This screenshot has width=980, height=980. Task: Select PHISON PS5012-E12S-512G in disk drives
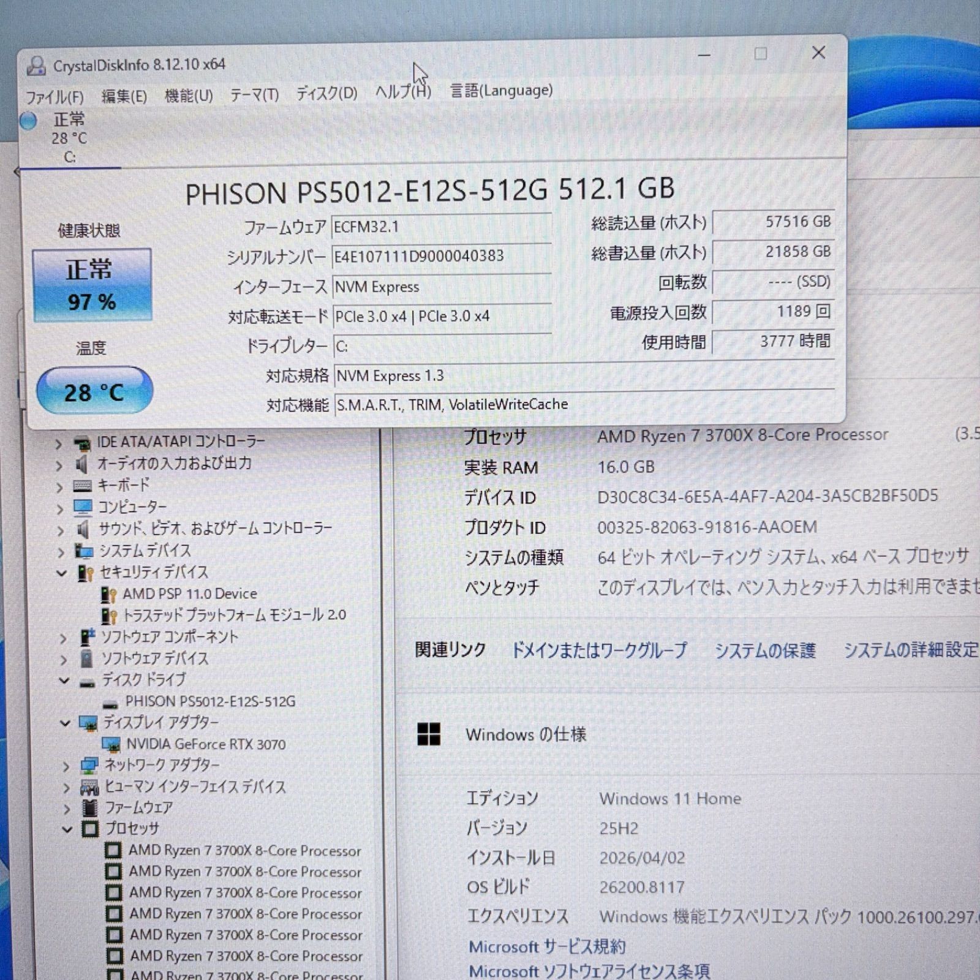pyautogui.click(x=211, y=701)
